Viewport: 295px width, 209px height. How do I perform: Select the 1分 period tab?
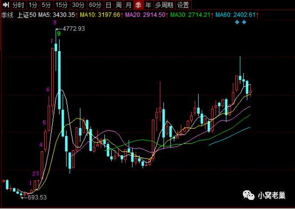pyautogui.click(x=33, y=5)
